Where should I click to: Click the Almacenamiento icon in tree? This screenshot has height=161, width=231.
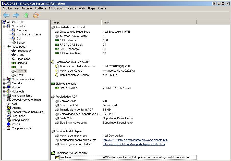pos(9,96)
